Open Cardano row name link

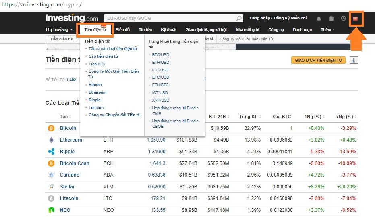(70, 175)
